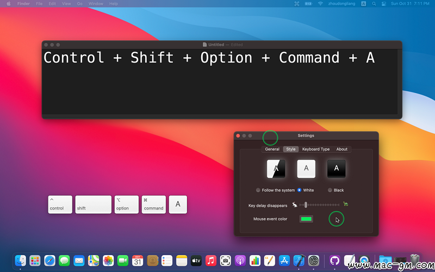Click inside the Untitled text editor area
This screenshot has width=435, height=272.
click(x=220, y=82)
